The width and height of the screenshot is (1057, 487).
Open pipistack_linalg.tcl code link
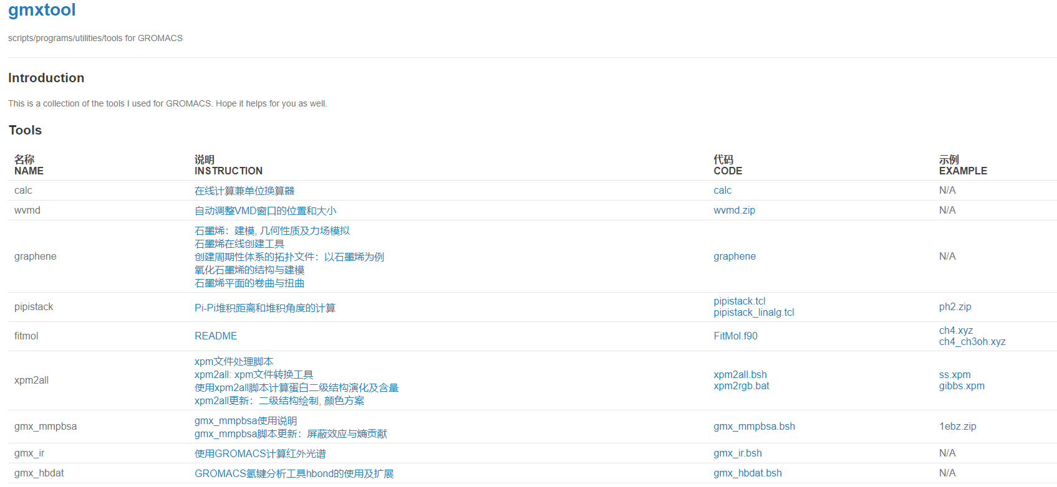tap(754, 313)
